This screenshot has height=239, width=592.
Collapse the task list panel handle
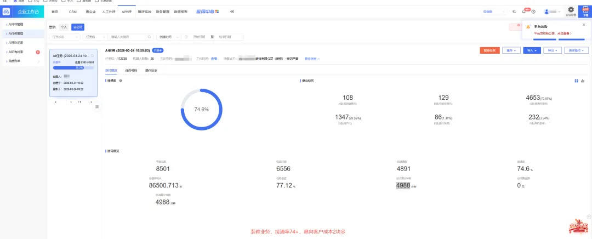pyautogui.click(x=97, y=107)
